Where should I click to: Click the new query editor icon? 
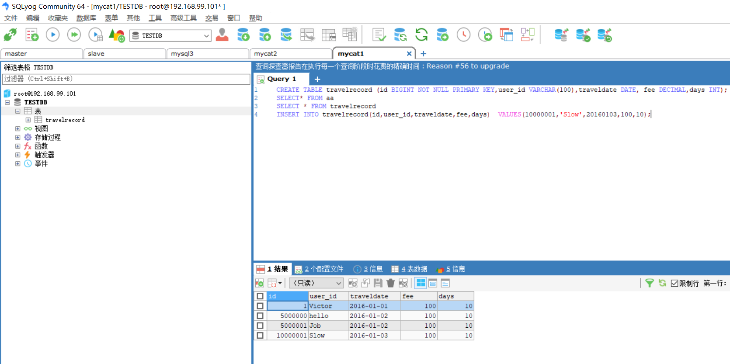[31, 35]
